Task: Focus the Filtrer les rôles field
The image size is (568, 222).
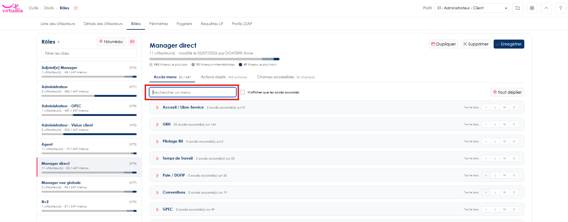Action: (x=89, y=53)
